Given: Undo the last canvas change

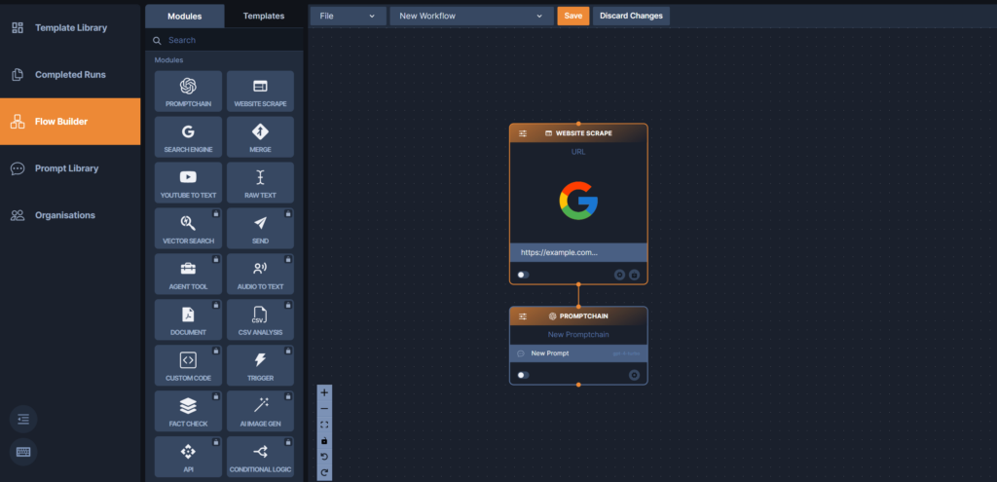Looking at the screenshot, I should pos(324,457).
